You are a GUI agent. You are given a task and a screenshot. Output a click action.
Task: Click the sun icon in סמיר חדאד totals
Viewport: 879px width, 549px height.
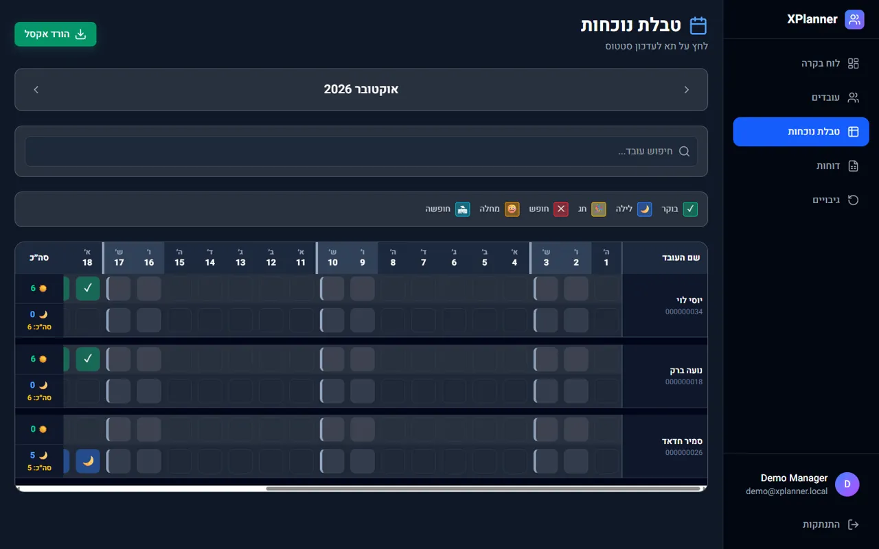(43, 429)
